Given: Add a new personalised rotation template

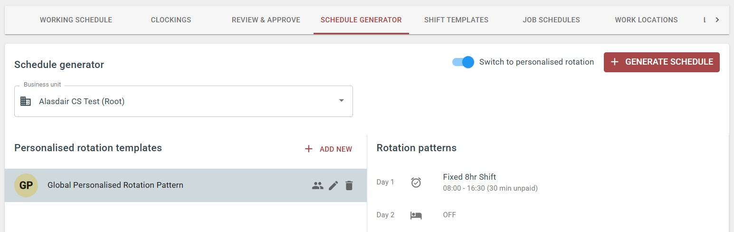Looking at the screenshot, I should coord(329,149).
